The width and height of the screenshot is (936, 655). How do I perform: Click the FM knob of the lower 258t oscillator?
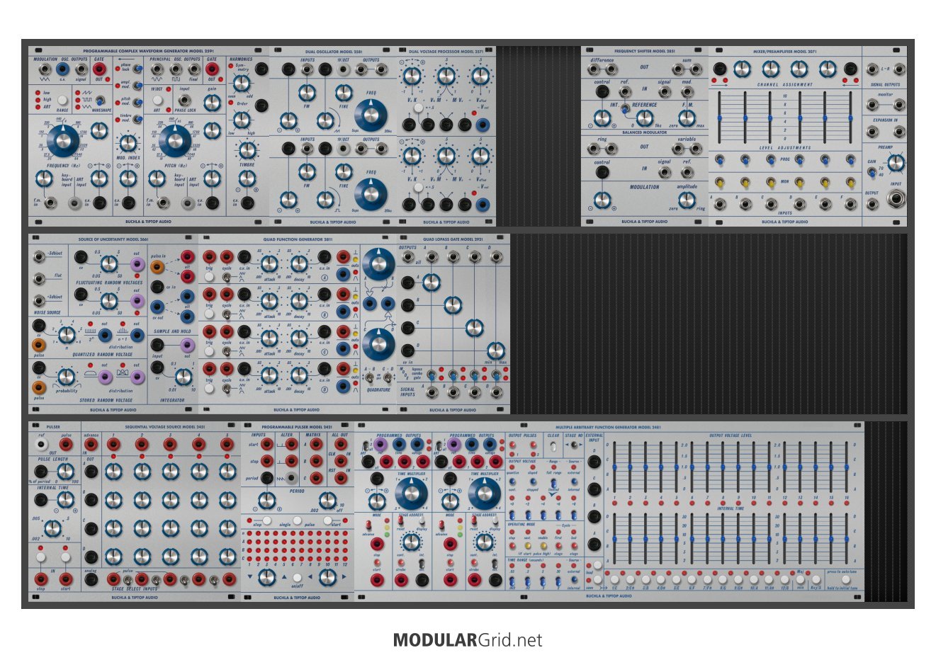(307, 172)
